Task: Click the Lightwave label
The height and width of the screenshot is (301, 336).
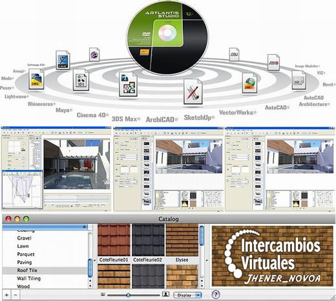Action: click(x=16, y=96)
